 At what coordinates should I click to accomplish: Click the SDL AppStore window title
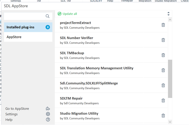16,6
